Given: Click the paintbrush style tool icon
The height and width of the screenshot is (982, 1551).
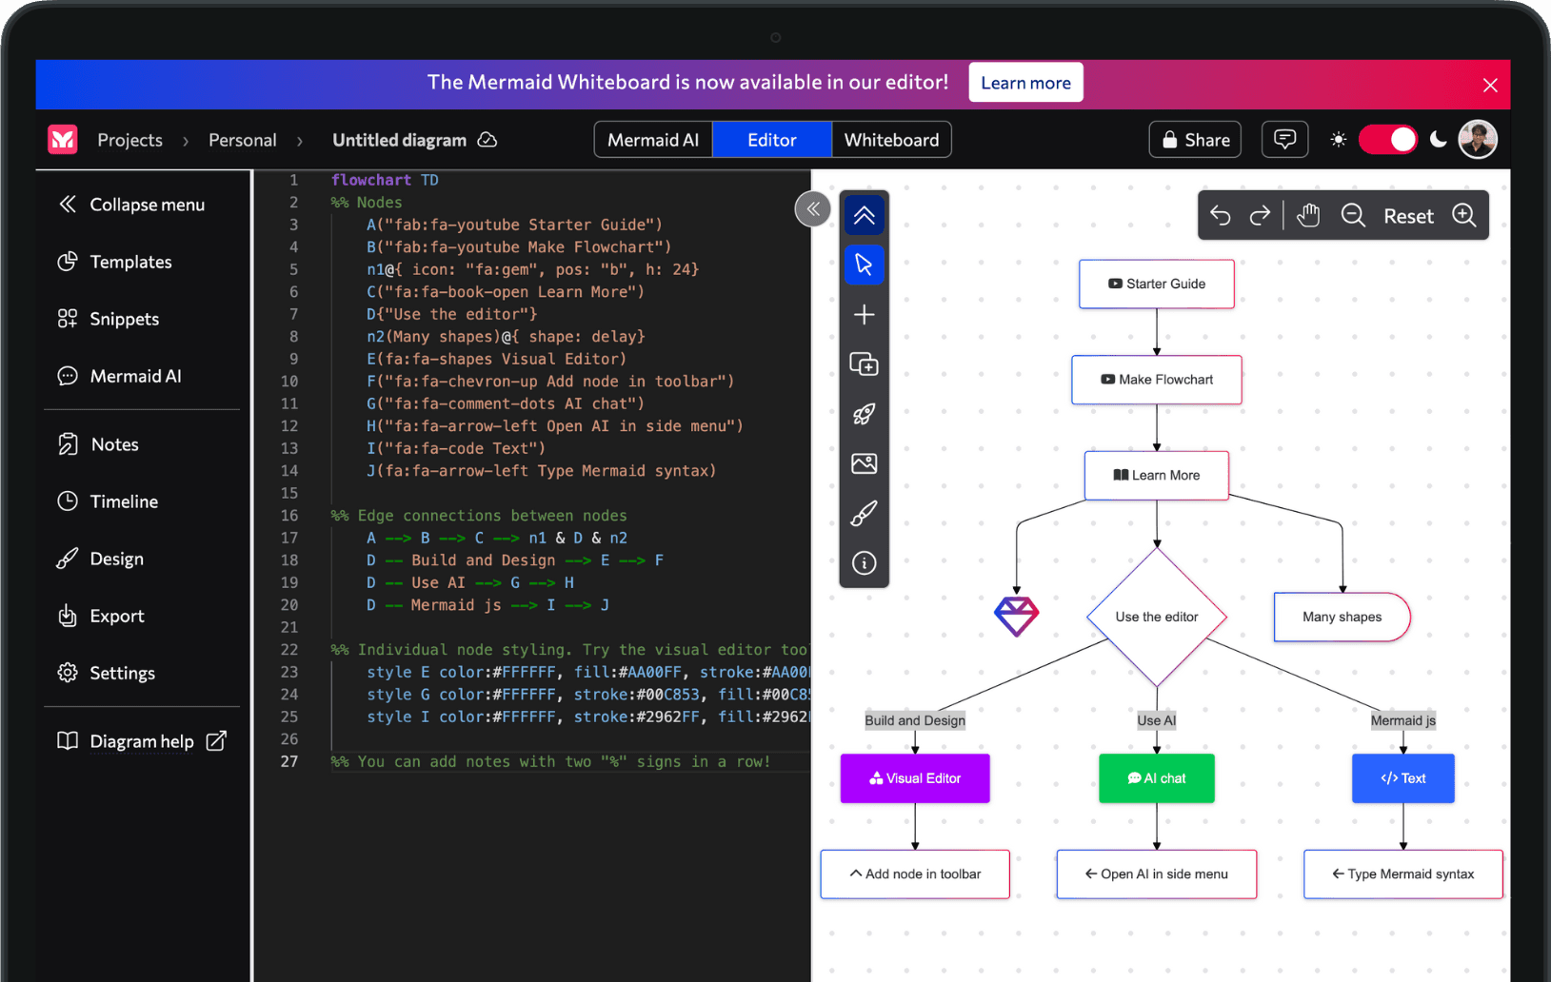Looking at the screenshot, I should pos(864,514).
